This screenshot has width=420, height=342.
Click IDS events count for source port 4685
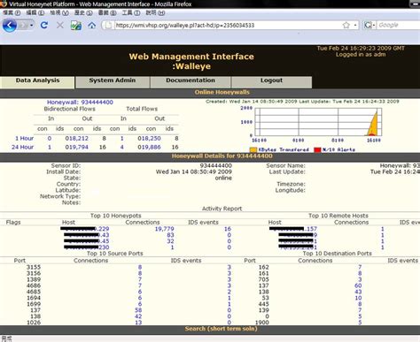(229, 292)
